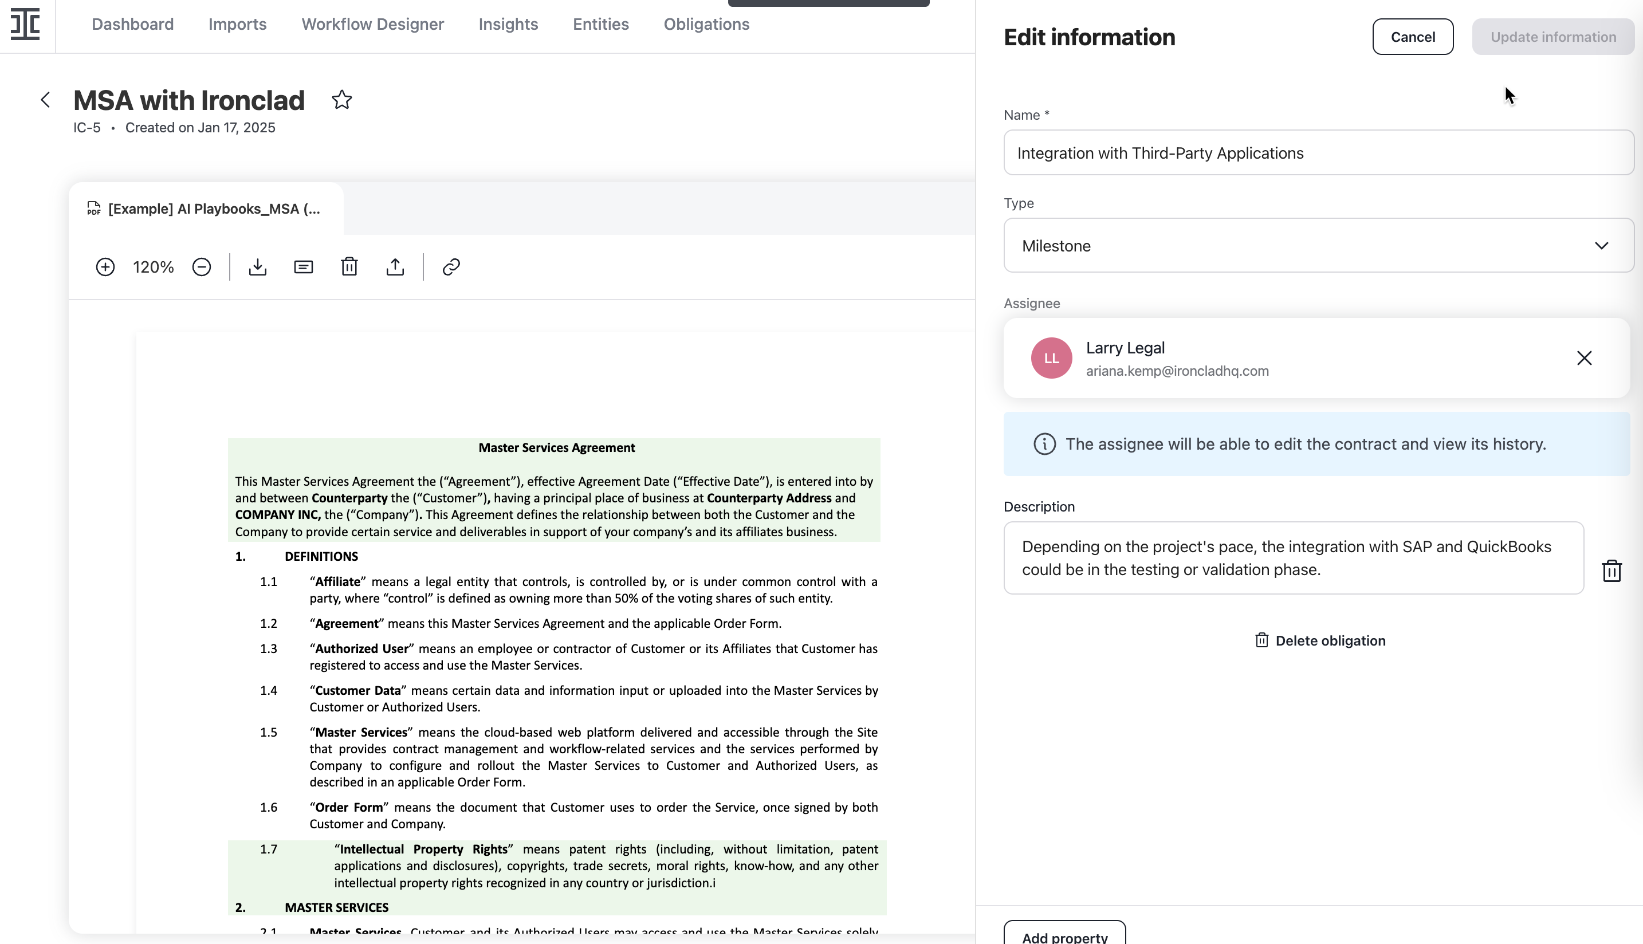Click the info icon in assignee notice
1643x944 pixels.
point(1044,444)
